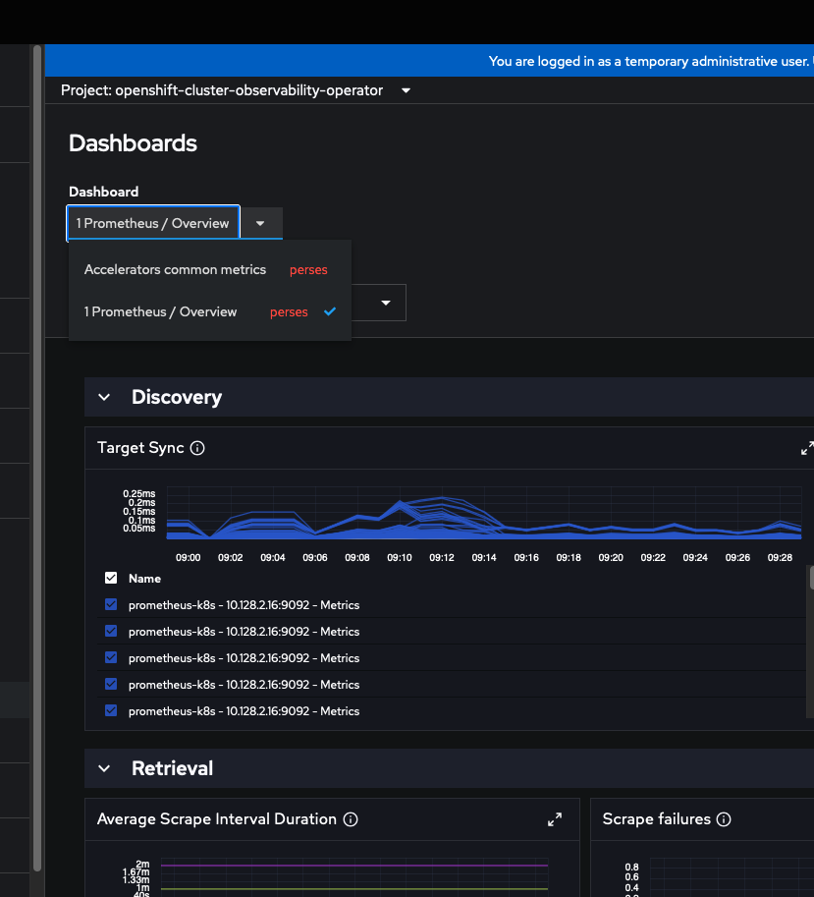Maximize the Average Scrape Interval Duration panel

coord(555,819)
